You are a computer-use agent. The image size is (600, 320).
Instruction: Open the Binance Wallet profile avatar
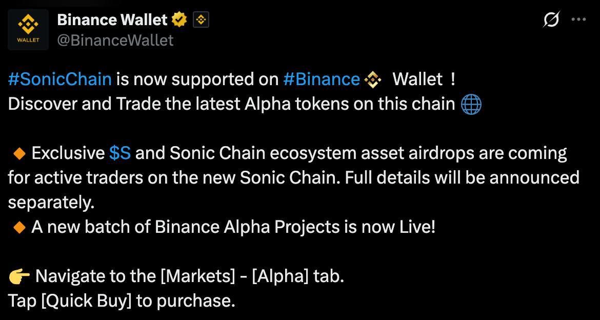click(28, 30)
